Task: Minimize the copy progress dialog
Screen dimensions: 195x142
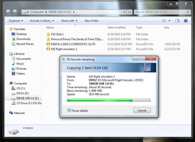Action: [135, 59]
